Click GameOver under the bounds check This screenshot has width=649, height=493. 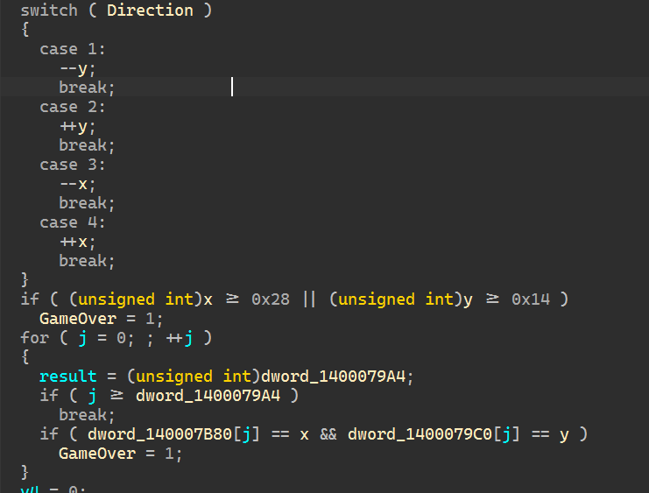(77, 319)
